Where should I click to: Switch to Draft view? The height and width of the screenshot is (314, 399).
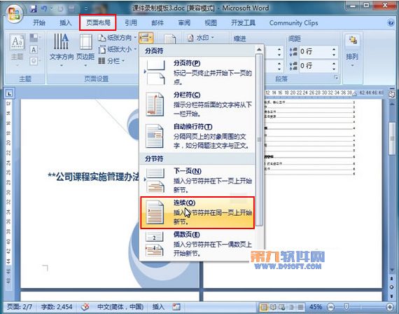pos(300,307)
